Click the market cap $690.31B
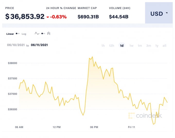 (x=88, y=17)
